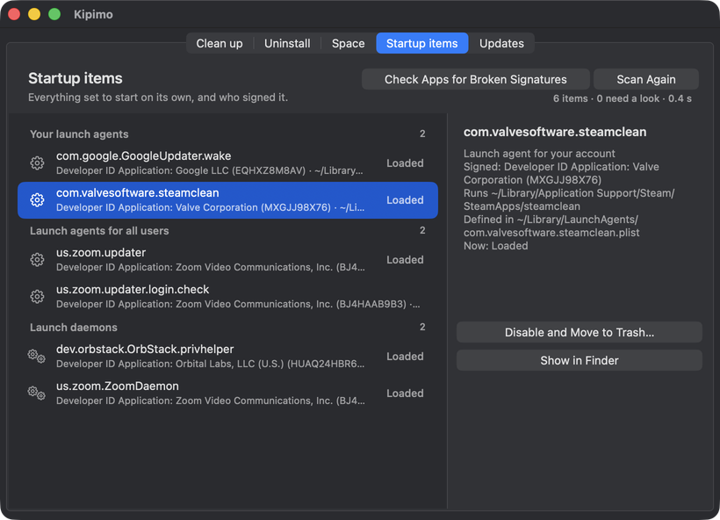Open the Uninstall tab
Image resolution: width=720 pixels, height=520 pixels.
pos(287,43)
